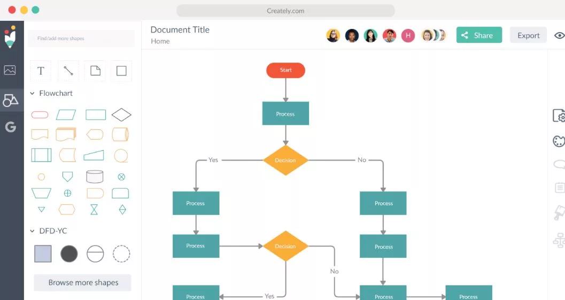Image resolution: width=565 pixels, height=300 pixels.
Task: Pick the manual input shape
Action: (94, 155)
